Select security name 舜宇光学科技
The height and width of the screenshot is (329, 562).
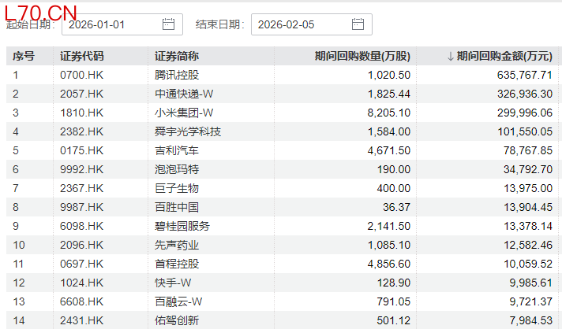tap(188, 131)
